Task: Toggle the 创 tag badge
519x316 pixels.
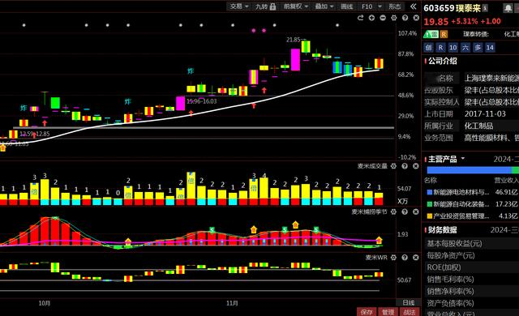Action: [428, 48]
